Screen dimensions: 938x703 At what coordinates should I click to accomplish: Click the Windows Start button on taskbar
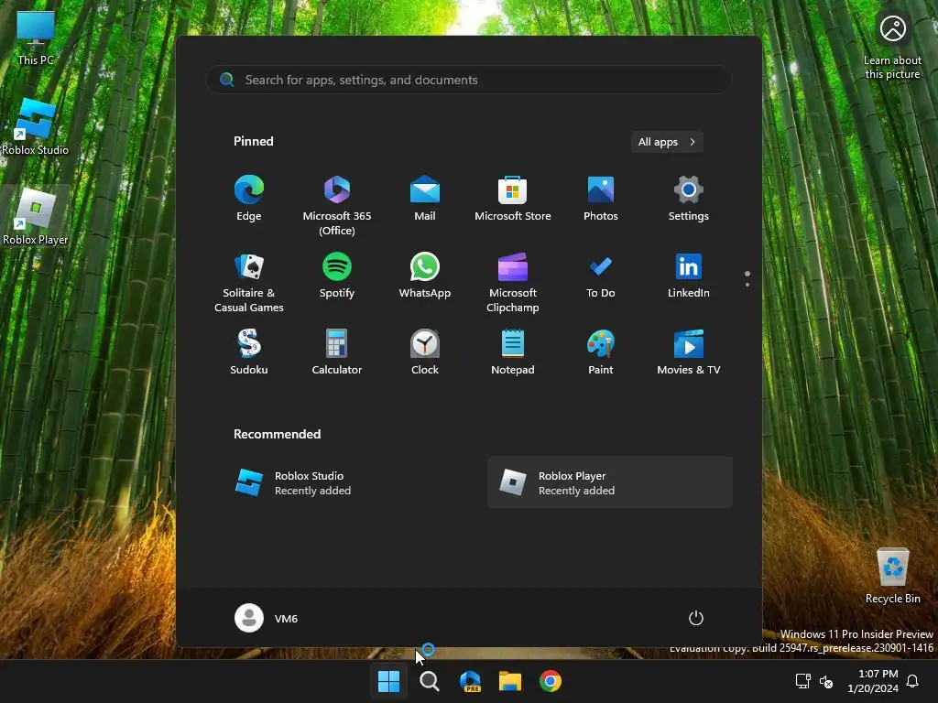coord(388,681)
